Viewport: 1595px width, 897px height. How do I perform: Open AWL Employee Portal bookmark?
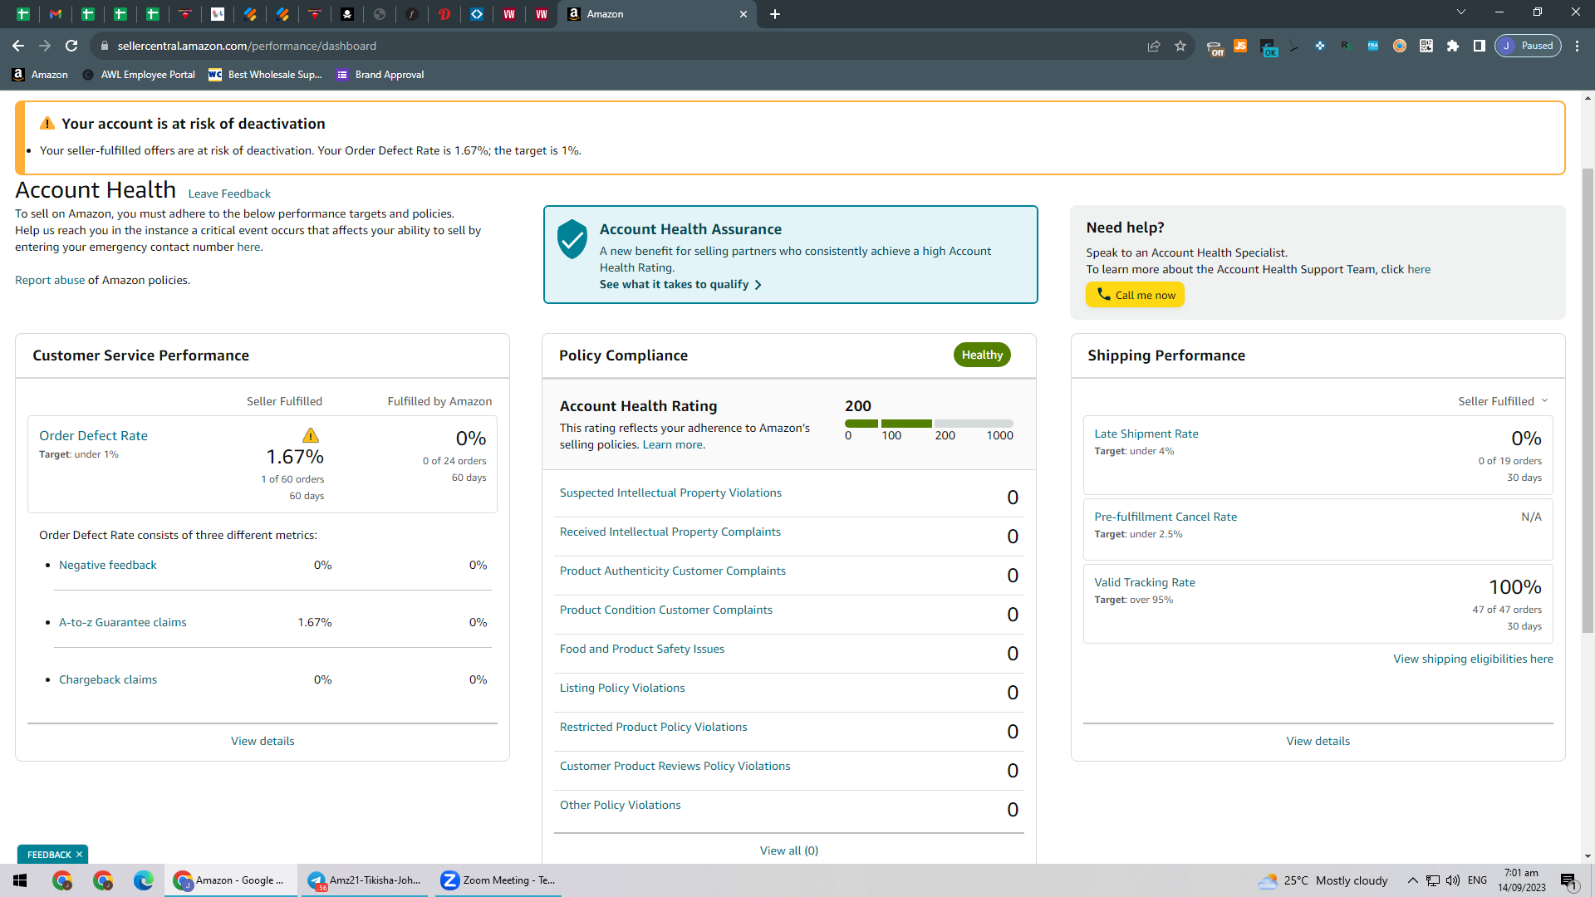point(139,75)
